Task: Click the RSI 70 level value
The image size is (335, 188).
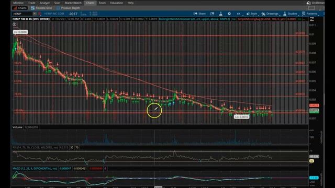Action: click(77, 147)
